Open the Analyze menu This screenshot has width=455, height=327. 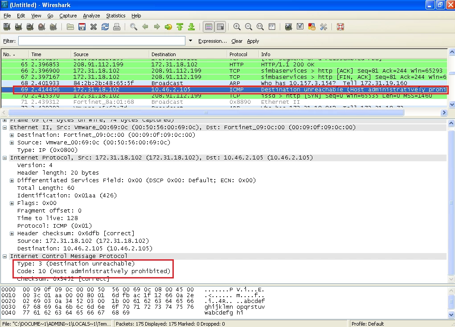[x=91, y=16]
